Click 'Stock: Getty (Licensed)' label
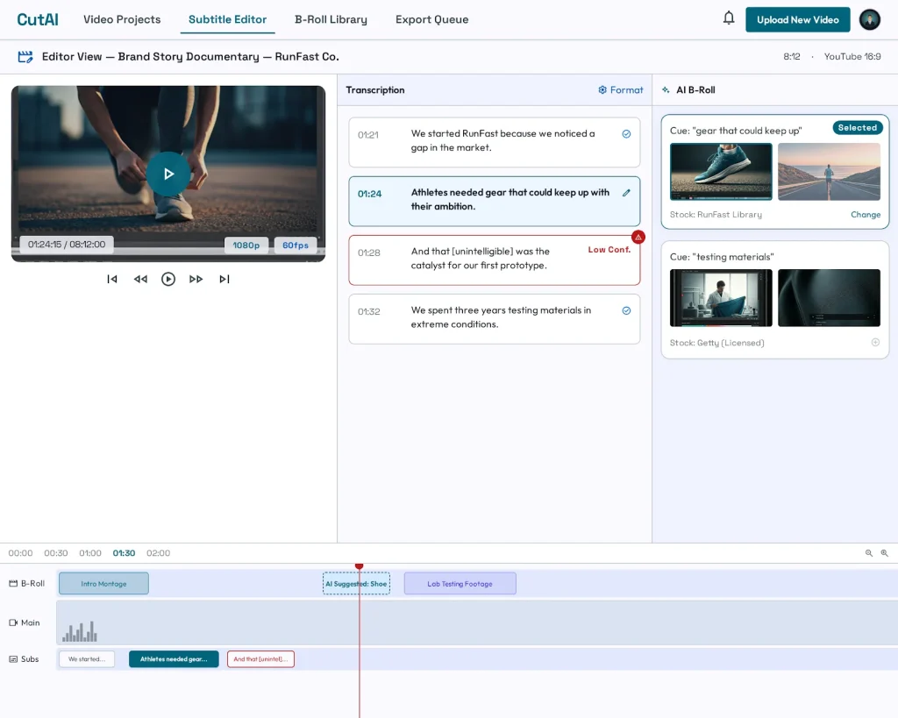Viewport: 898px width, 718px height. pyautogui.click(x=717, y=343)
